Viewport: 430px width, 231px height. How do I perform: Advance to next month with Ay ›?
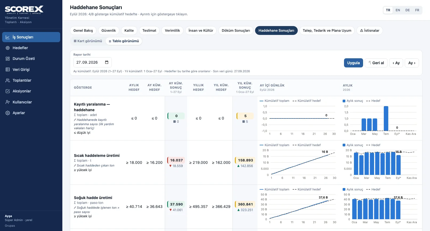pyautogui.click(x=412, y=63)
